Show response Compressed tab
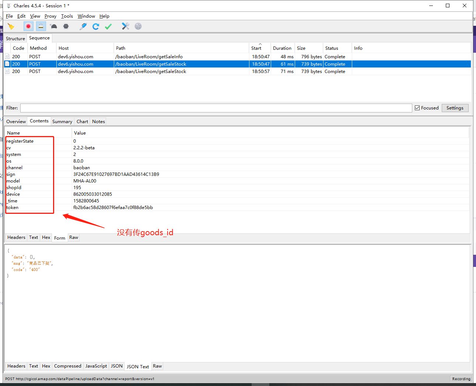 pyautogui.click(x=67, y=366)
